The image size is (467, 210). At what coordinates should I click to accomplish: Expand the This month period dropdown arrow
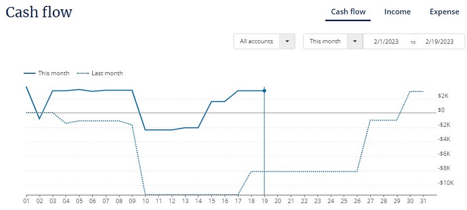click(355, 41)
